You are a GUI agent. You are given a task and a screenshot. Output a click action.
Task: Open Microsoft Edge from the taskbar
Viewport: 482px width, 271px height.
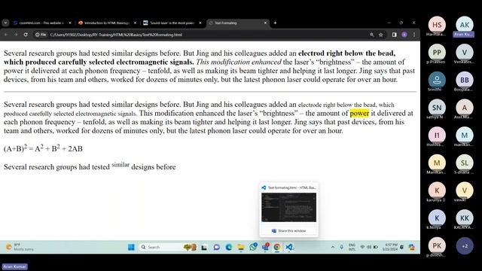point(229,248)
